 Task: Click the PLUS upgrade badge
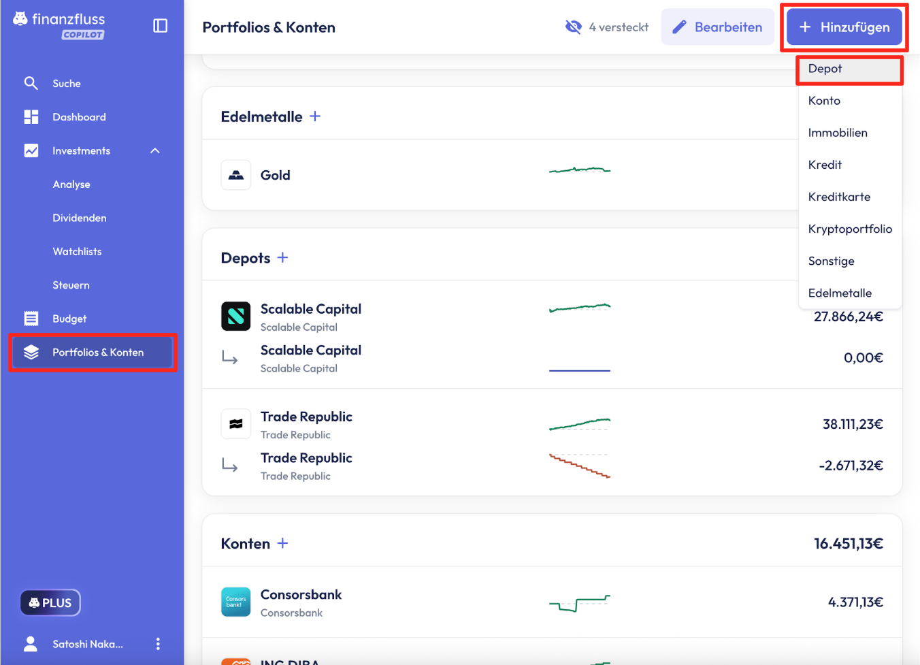[x=50, y=603]
